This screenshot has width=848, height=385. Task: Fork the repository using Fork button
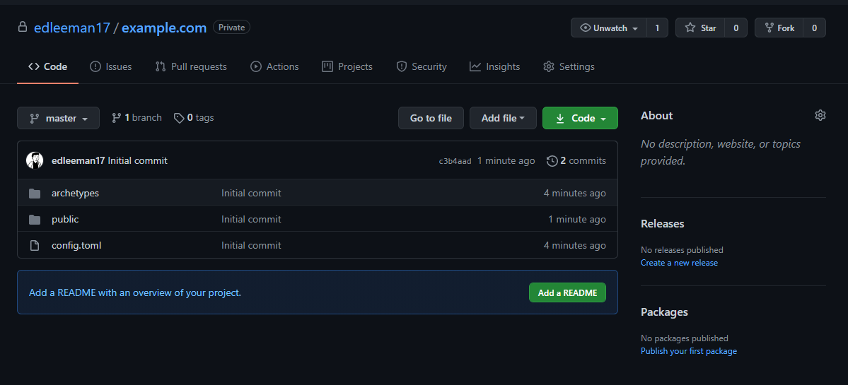779,28
